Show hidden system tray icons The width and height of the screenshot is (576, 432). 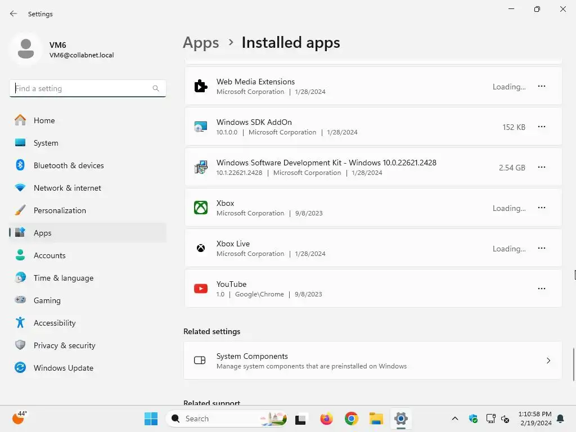[x=454, y=418]
